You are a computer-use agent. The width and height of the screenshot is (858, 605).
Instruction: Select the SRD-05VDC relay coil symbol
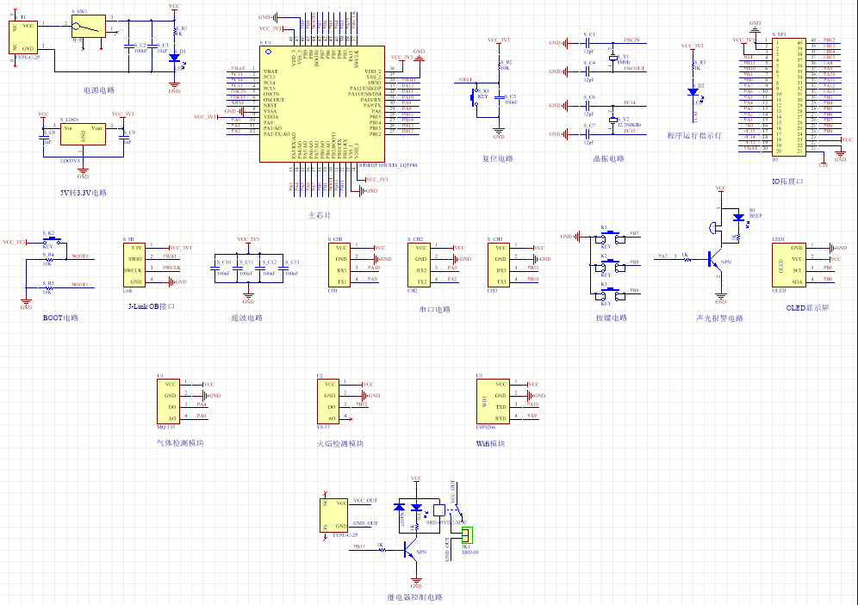coord(438,510)
